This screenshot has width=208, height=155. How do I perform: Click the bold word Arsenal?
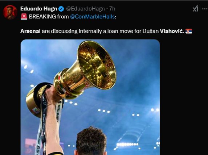pyautogui.click(x=30, y=31)
